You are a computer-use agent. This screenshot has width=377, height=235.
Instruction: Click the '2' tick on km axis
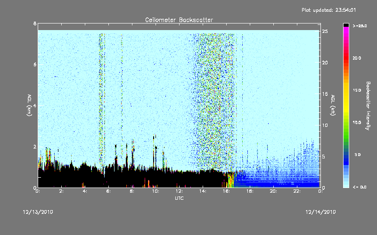tap(35, 147)
